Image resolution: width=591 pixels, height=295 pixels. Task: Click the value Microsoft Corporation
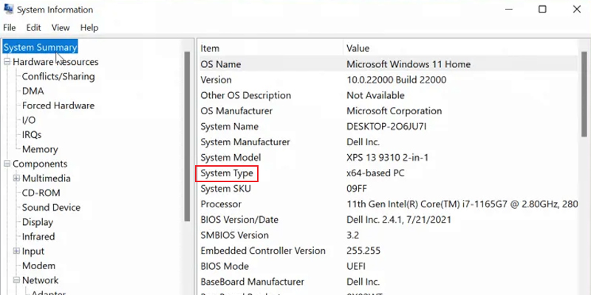394,111
